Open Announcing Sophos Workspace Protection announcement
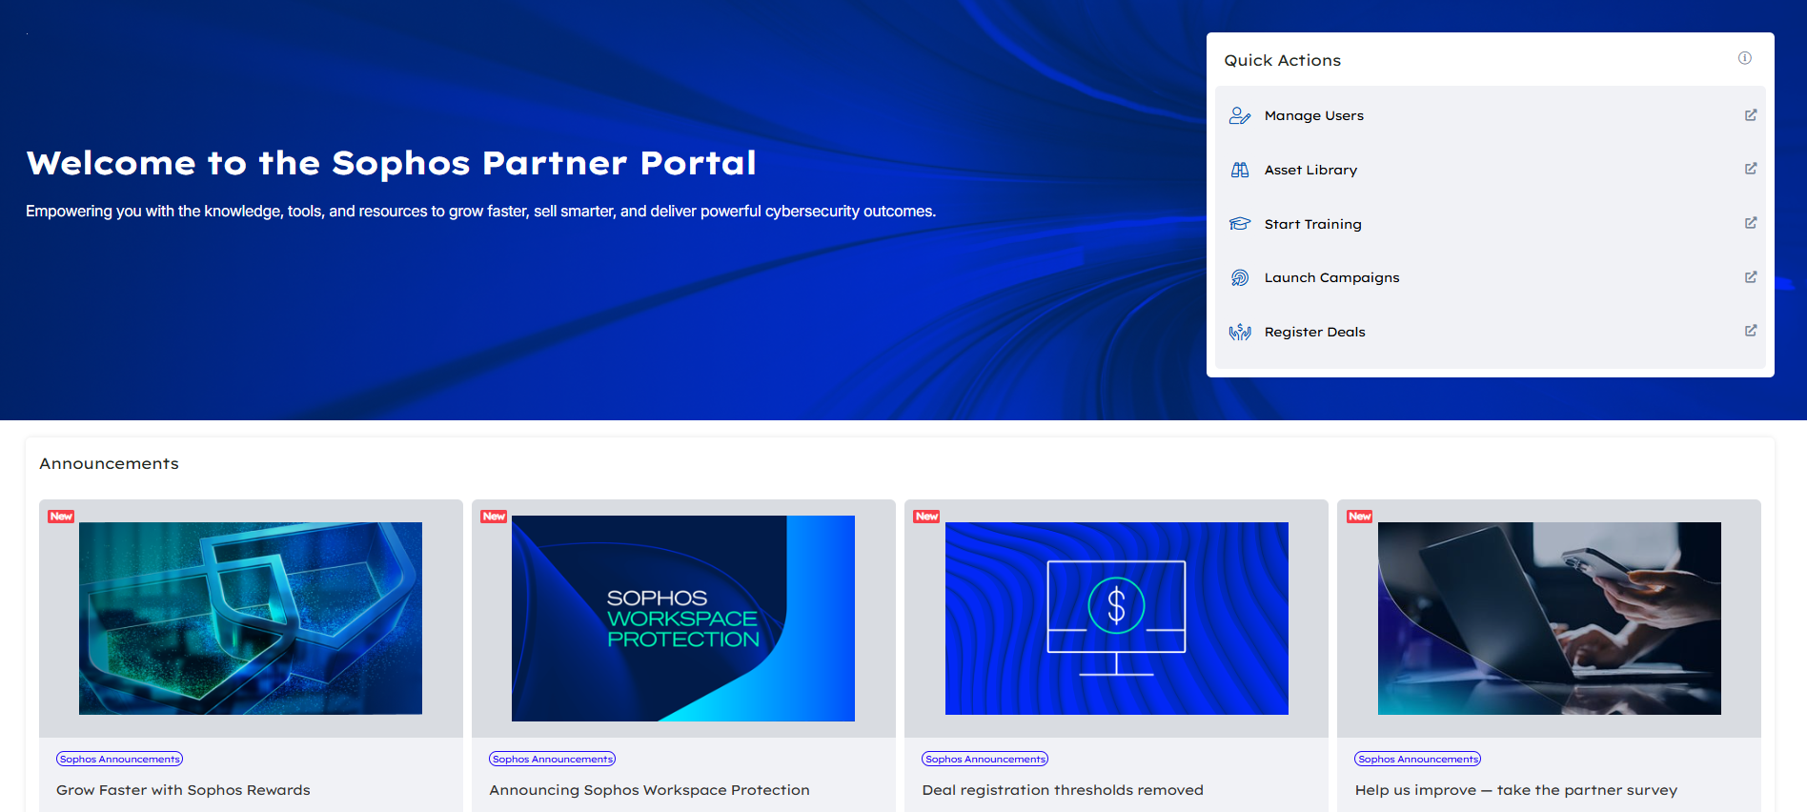 click(x=649, y=790)
